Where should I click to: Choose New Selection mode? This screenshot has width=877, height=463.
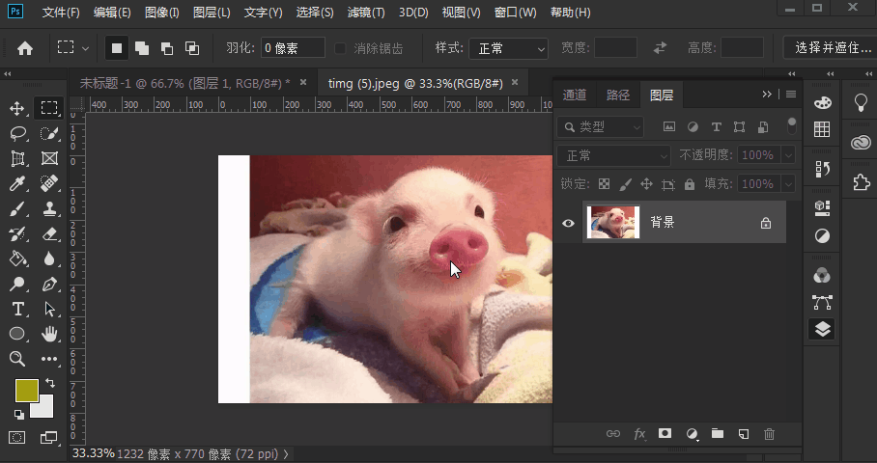(x=117, y=48)
